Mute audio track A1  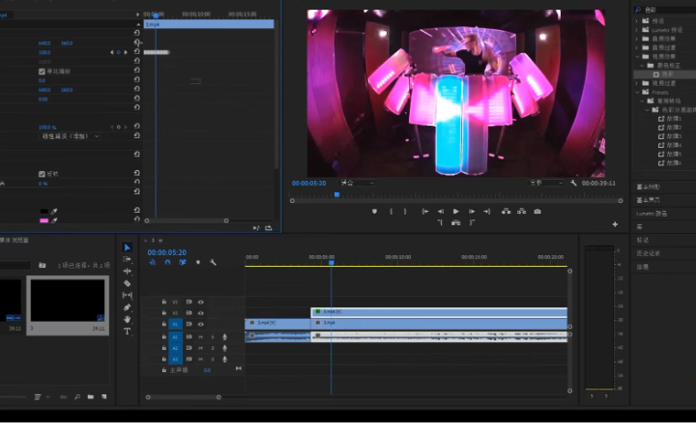[201, 337]
